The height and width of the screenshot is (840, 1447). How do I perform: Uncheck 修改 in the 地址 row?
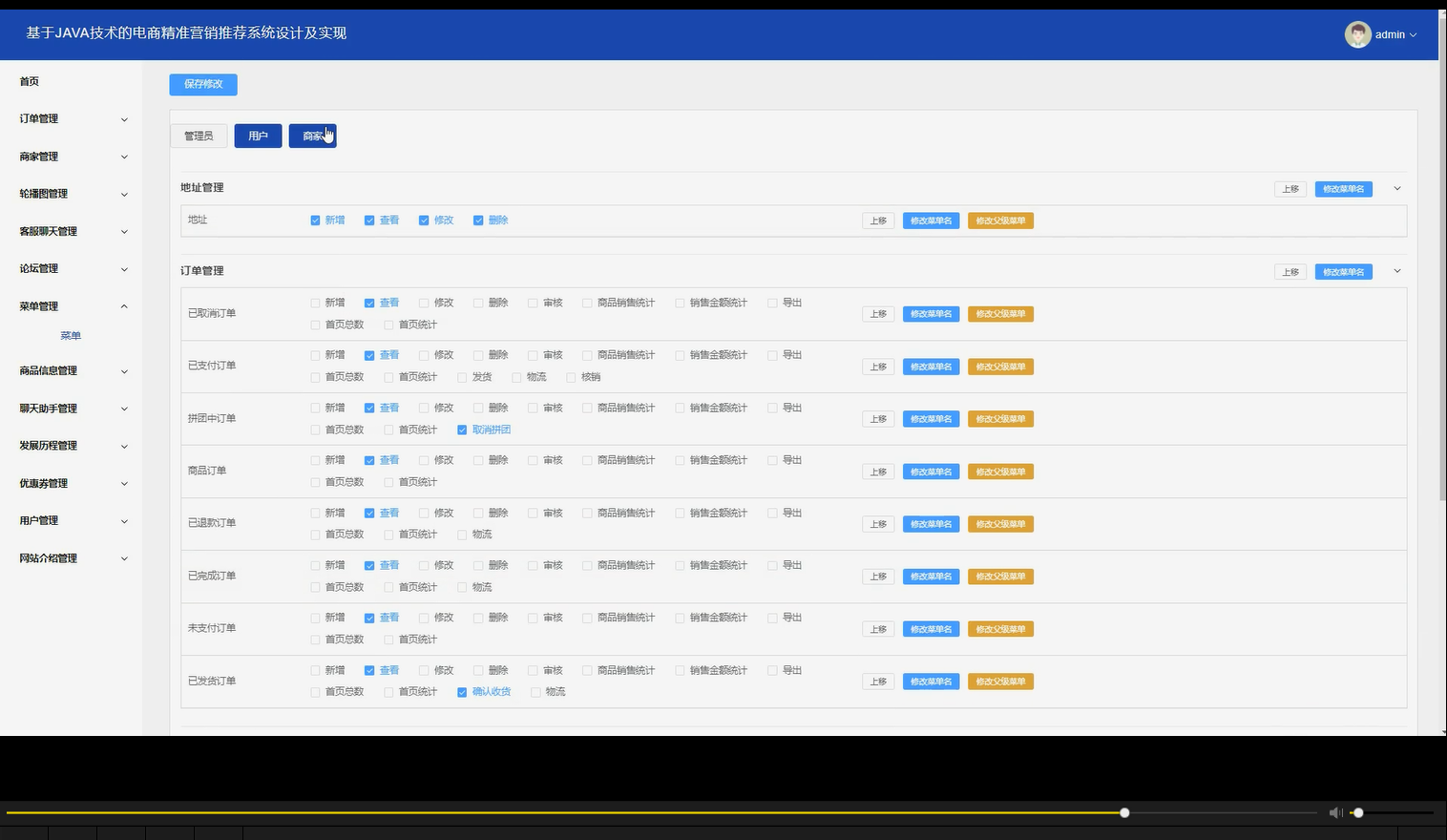(x=424, y=220)
